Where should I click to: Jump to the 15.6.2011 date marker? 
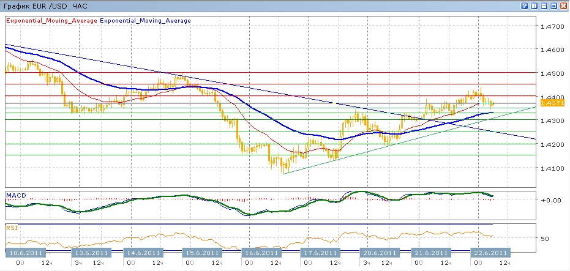pos(201,253)
